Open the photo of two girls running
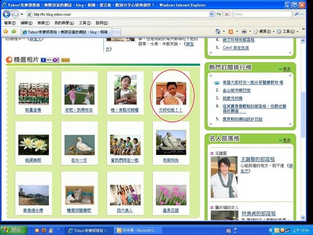Image resolution: width=313 pixels, height=235 pixels. (80, 95)
